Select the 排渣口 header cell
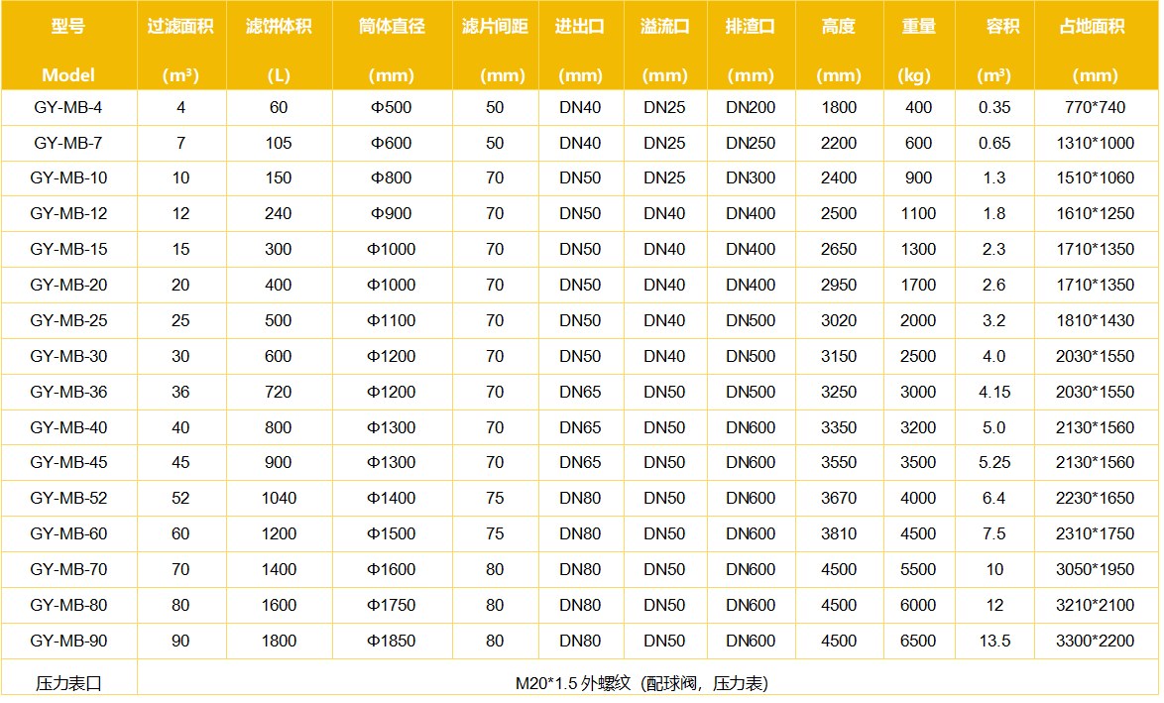This screenshot has height=703, width=1164. pyautogui.click(x=751, y=48)
